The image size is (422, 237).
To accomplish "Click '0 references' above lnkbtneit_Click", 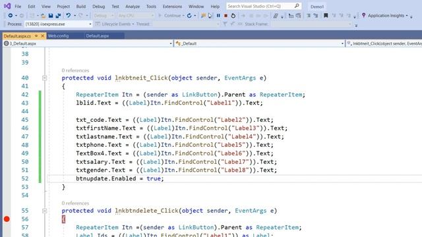I will click(x=75, y=70).
